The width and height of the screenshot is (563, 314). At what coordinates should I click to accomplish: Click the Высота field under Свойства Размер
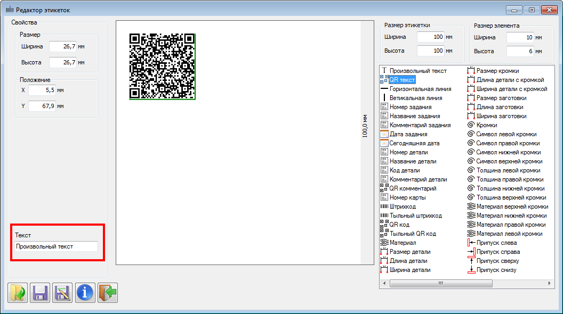tap(63, 62)
